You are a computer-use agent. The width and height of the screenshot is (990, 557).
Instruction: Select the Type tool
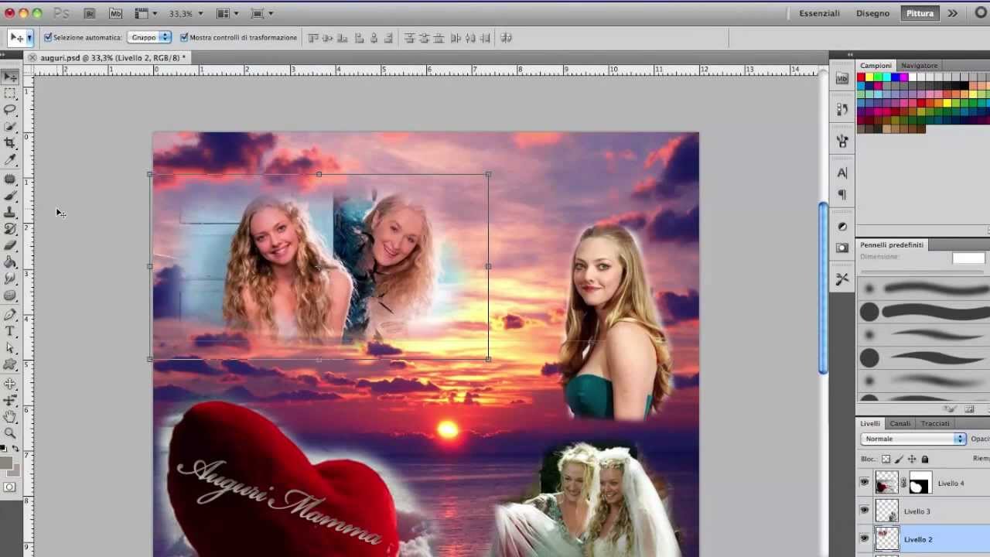point(10,331)
